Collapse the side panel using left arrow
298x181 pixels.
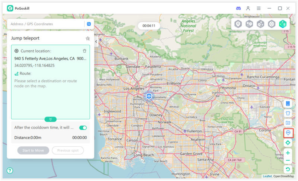[x=96, y=42]
